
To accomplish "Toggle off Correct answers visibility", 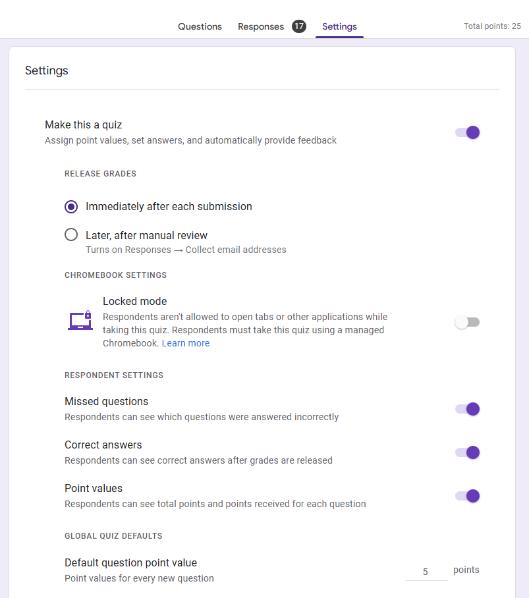I will point(468,452).
